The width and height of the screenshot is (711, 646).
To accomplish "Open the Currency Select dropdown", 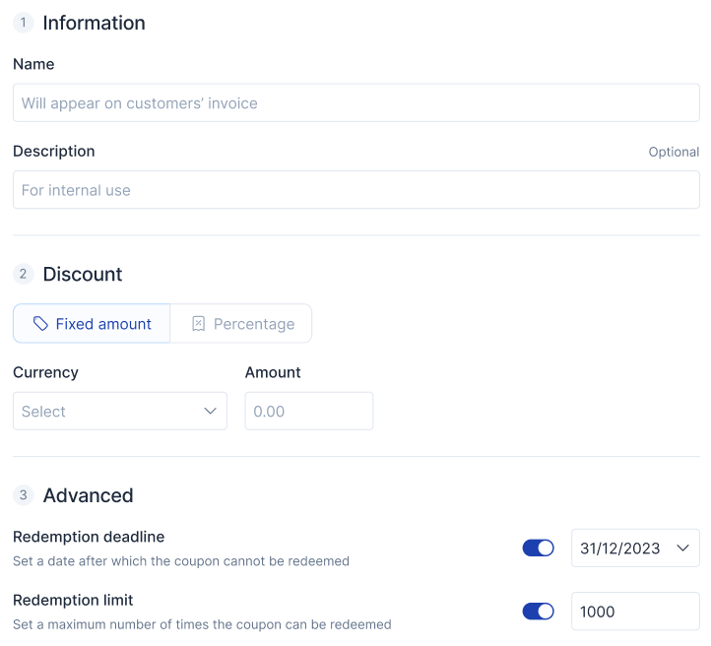I will coord(120,411).
